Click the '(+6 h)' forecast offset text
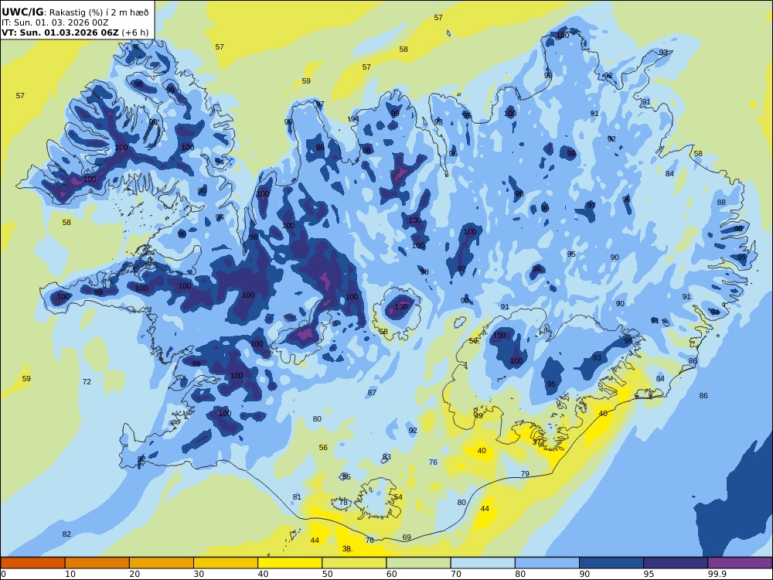Screen dimensions: 773x580 pos(135,32)
